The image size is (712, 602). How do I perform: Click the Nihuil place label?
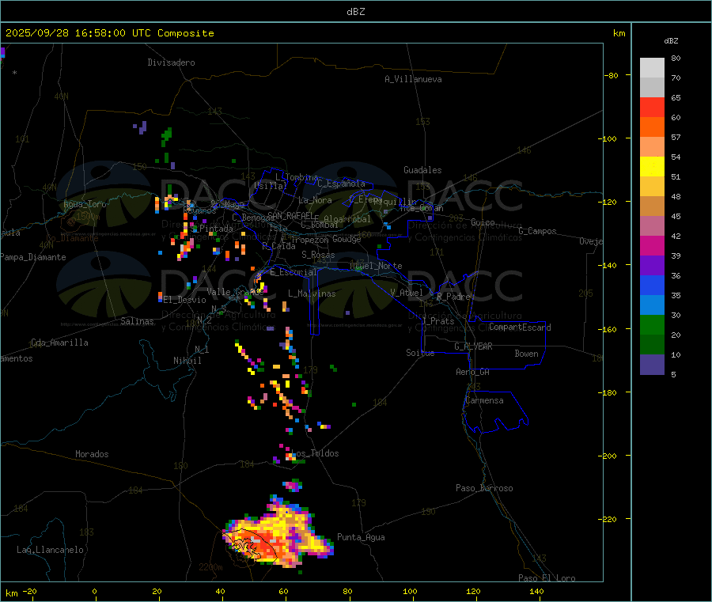coord(187,361)
